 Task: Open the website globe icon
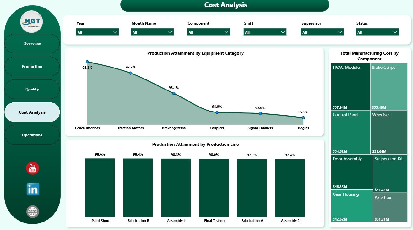pos(33,212)
